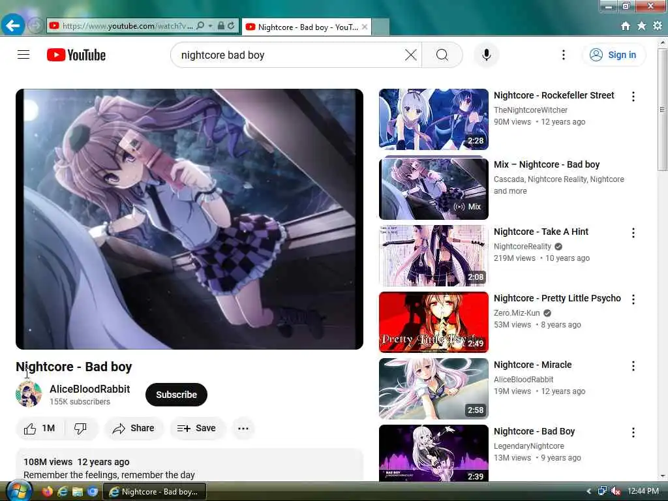Open Nightcore - Pretty Little Psycho title
This screenshot has height=501, width=668.
[x=557, y=298]
